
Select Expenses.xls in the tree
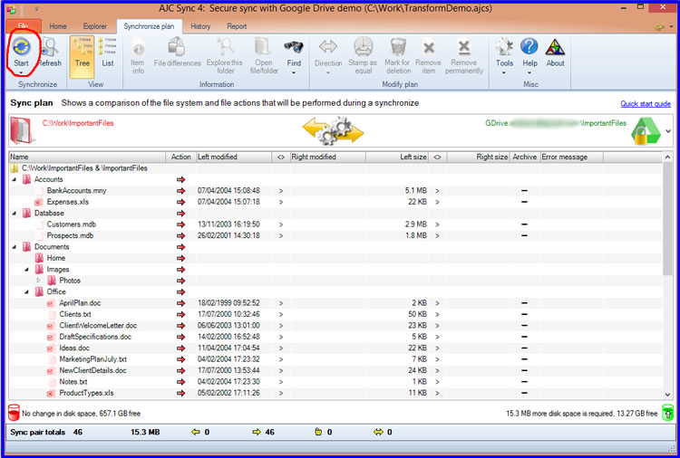(x=68, y=202)
